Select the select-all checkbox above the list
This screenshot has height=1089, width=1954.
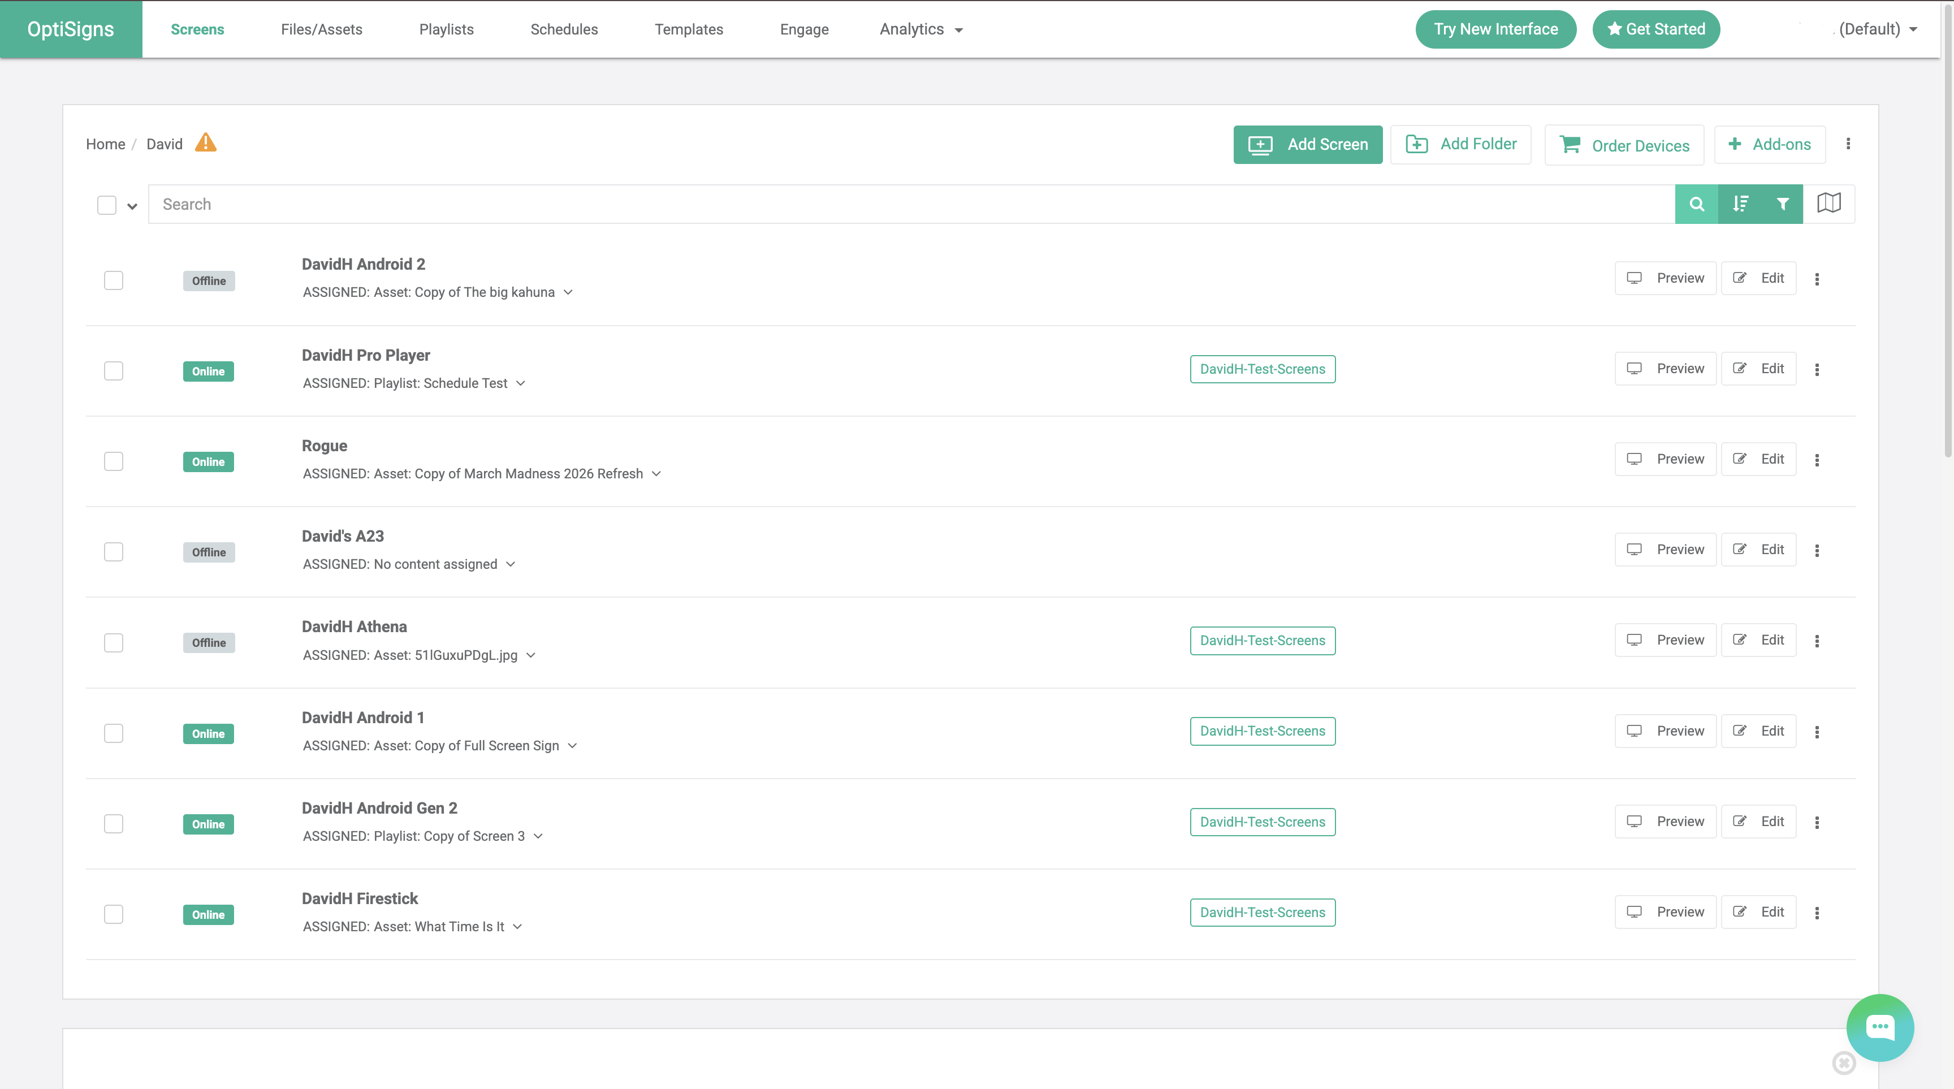coord(106,205)
